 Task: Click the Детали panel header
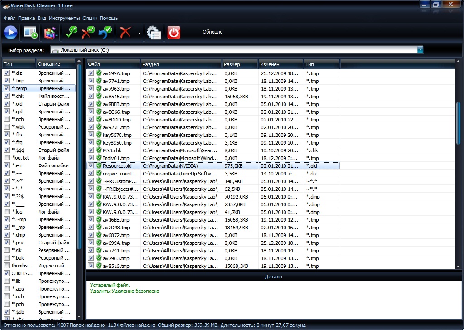tap(273, 277)
